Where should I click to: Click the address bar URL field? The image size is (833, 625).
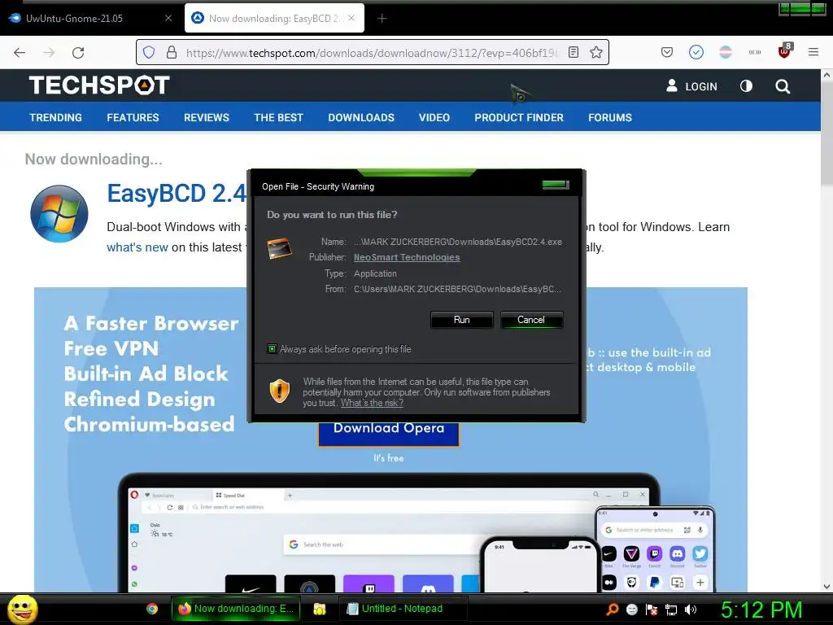click(x=372, y=53)
